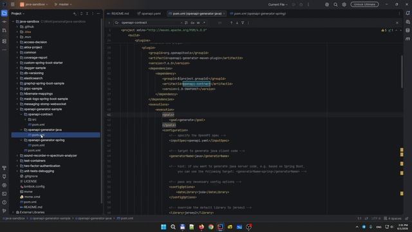412x232 pixels.
Task: Hide the Project panel with minimize icon
Action: point(98,14)
